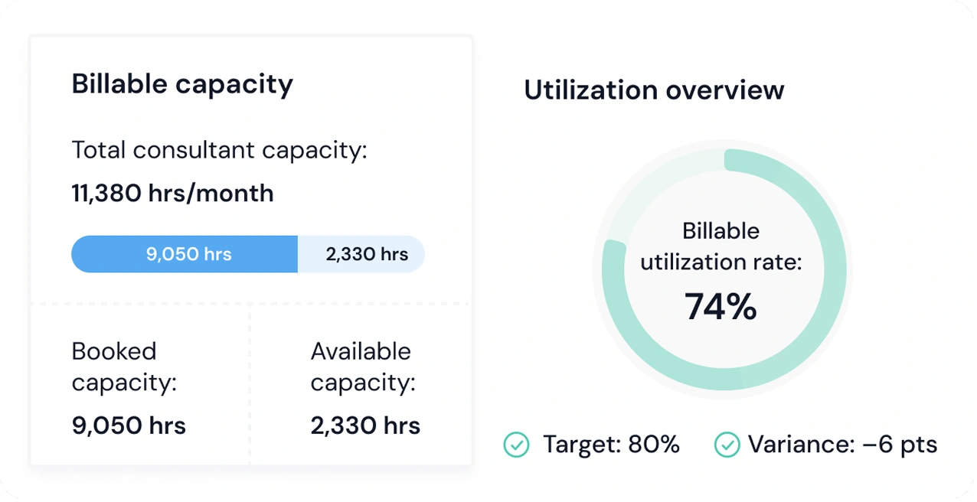Click the "Booked capacity:" label

[124, 366]
